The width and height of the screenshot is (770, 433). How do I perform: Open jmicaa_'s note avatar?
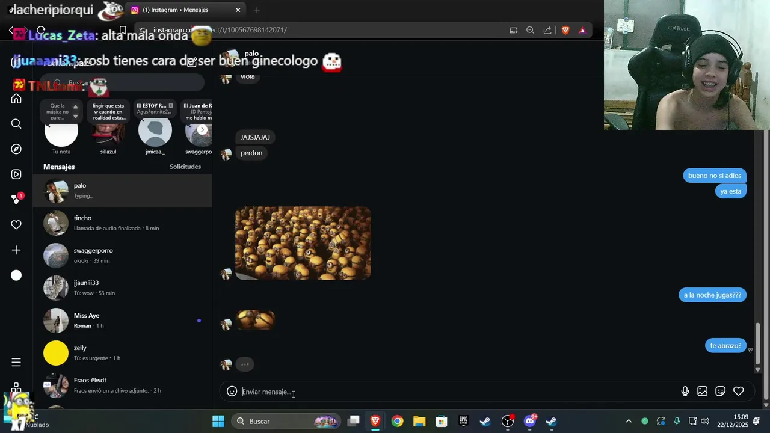click(155, 131)
